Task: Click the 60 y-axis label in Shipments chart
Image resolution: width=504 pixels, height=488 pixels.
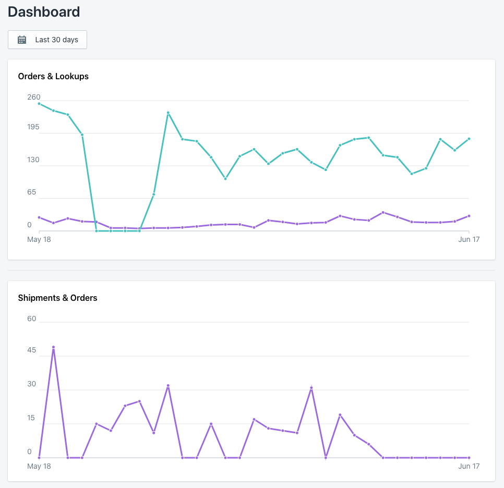Action: pos(31,319)
